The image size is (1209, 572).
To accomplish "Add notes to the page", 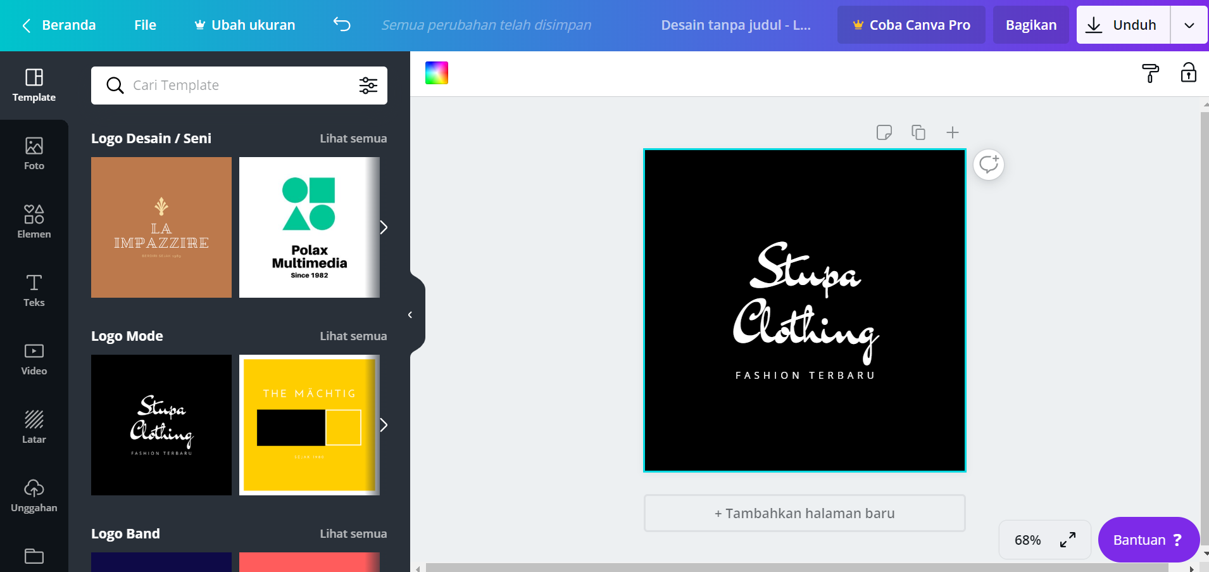I will tap(884, 132).
